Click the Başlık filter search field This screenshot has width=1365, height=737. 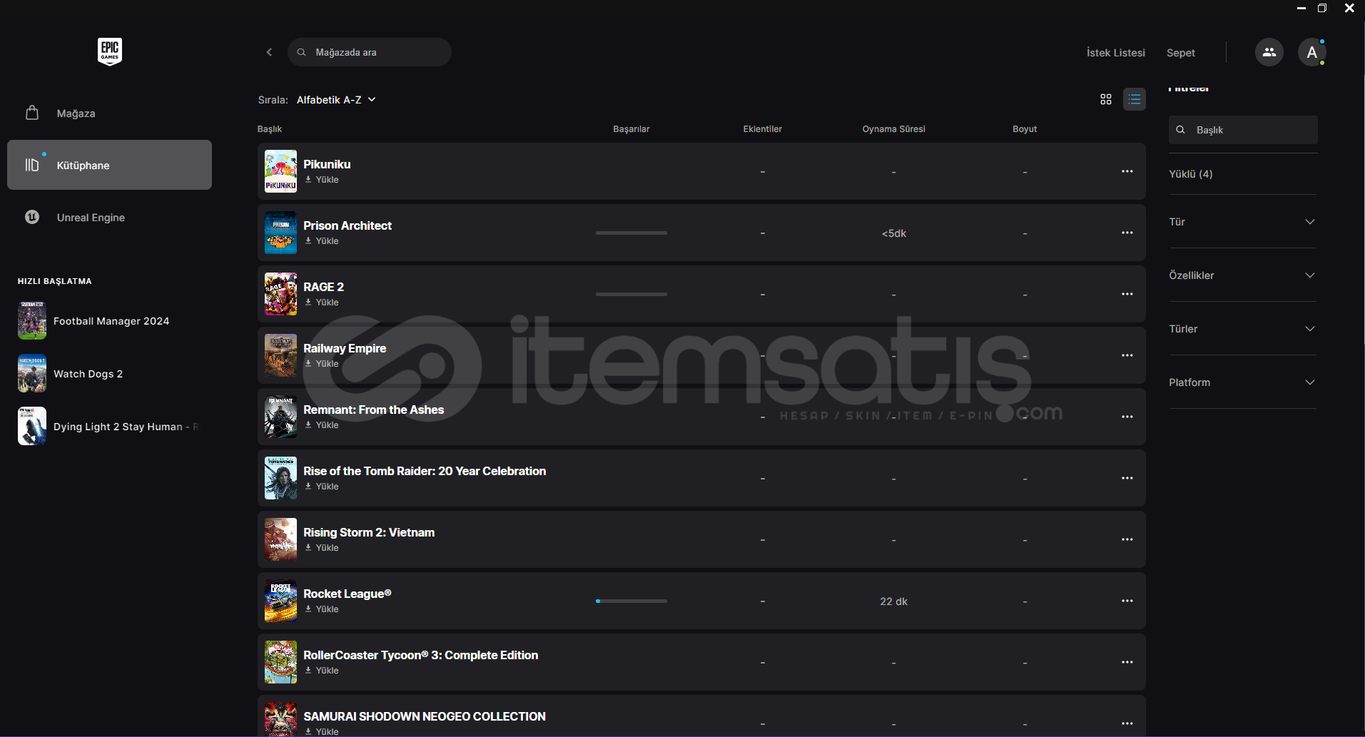pyautogui.click(x=1243, y=130)
